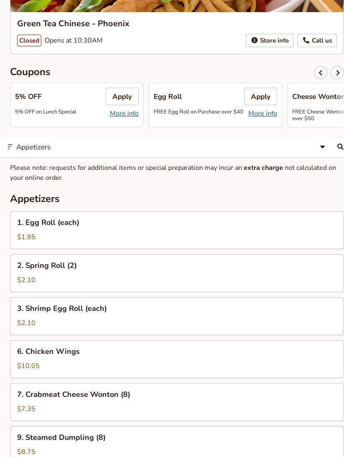
Task: Apply the Egg Roll coupon
Action: [261, 96]
